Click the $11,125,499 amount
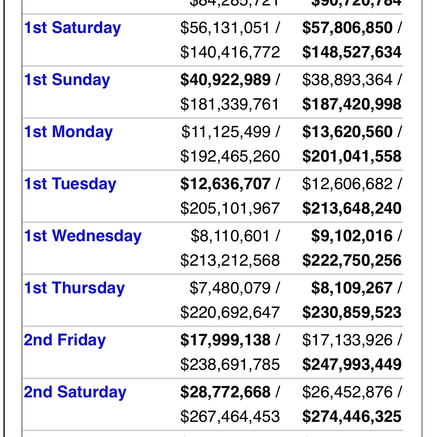Image resolution: width=437 pixels, height=437 pixels. (x=226, y=132)
